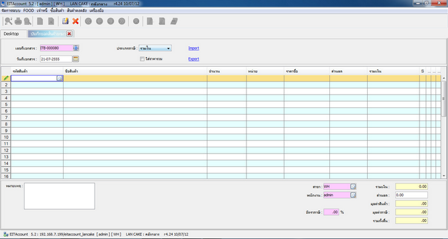Image resolution: width=448 pixels, height=239 pixels.
Task: Click the document number field ITB-000080
Action: (56, 48)
